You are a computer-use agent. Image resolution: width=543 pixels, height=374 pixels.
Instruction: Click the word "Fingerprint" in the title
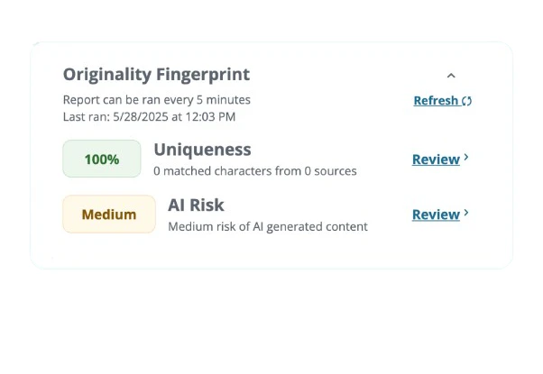(x=204, y=75)
